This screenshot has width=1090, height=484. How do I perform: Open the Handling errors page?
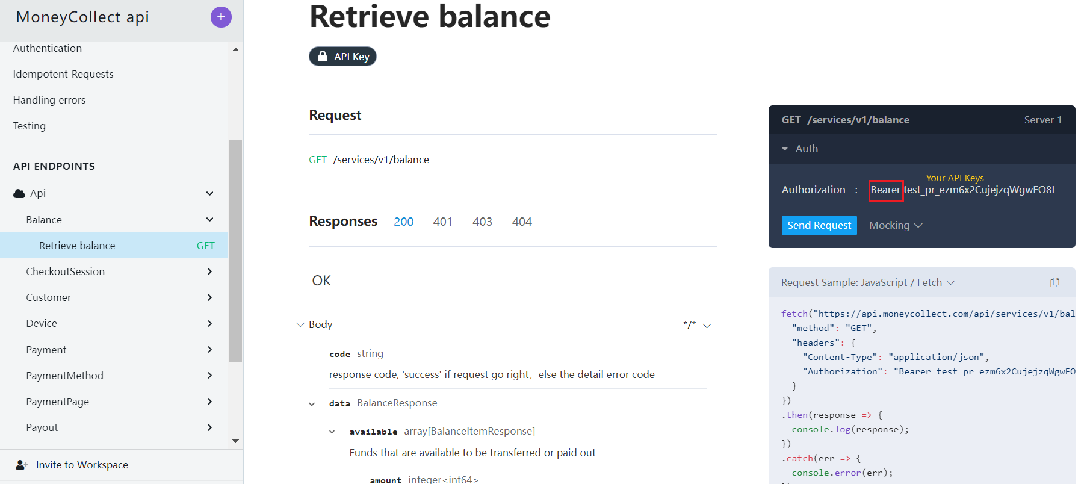click(49, 100)
